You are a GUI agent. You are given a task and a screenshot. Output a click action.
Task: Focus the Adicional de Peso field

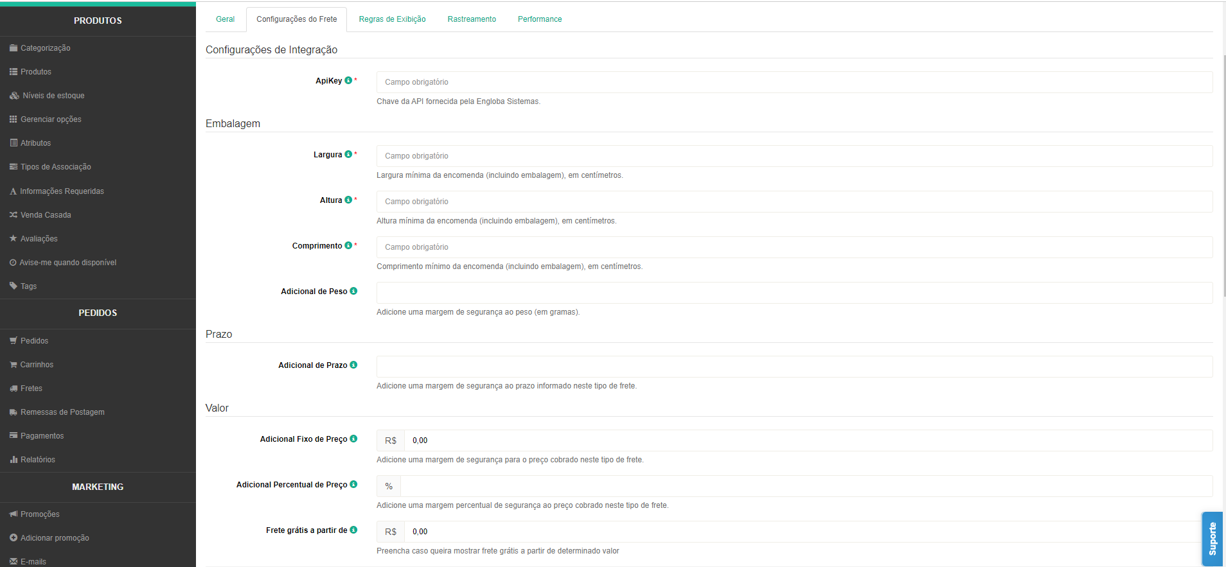pos(794,293)
